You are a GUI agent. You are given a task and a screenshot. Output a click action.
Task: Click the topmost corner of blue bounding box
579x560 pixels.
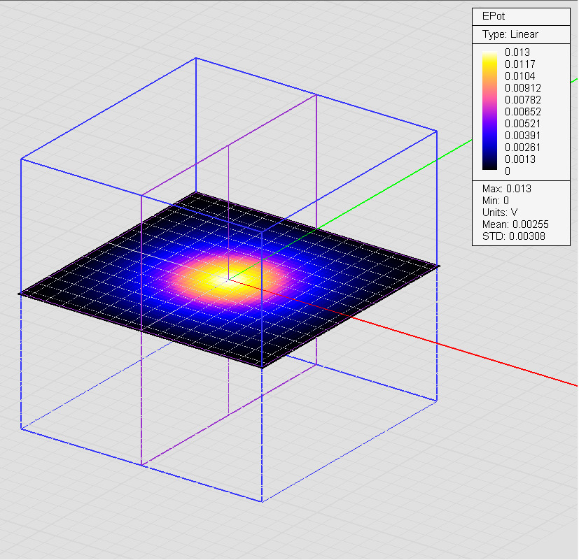click(195, 58)
